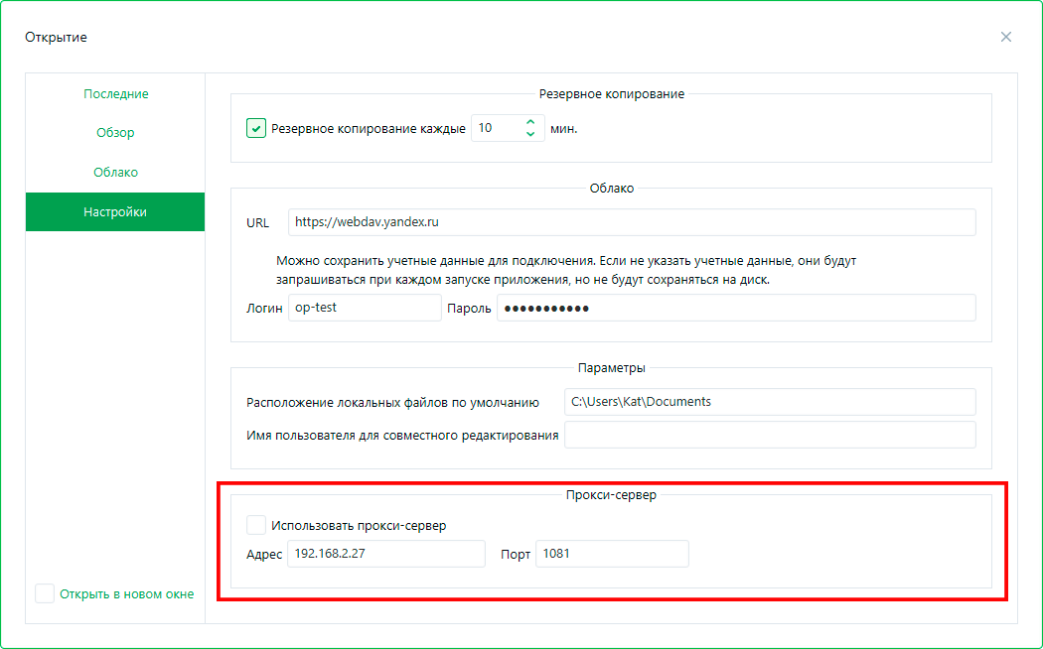
Task: Switch to the Обзор tab
Action: [115, 133]
